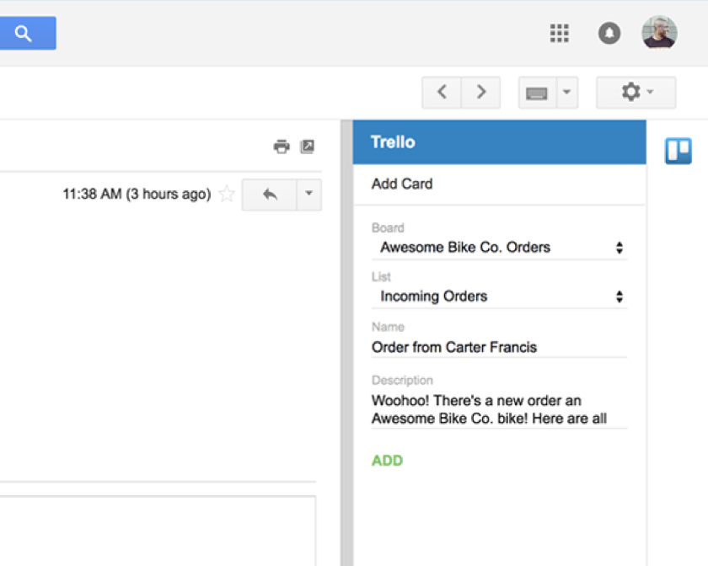Click ADD to create Trello card

coord(387,461)
